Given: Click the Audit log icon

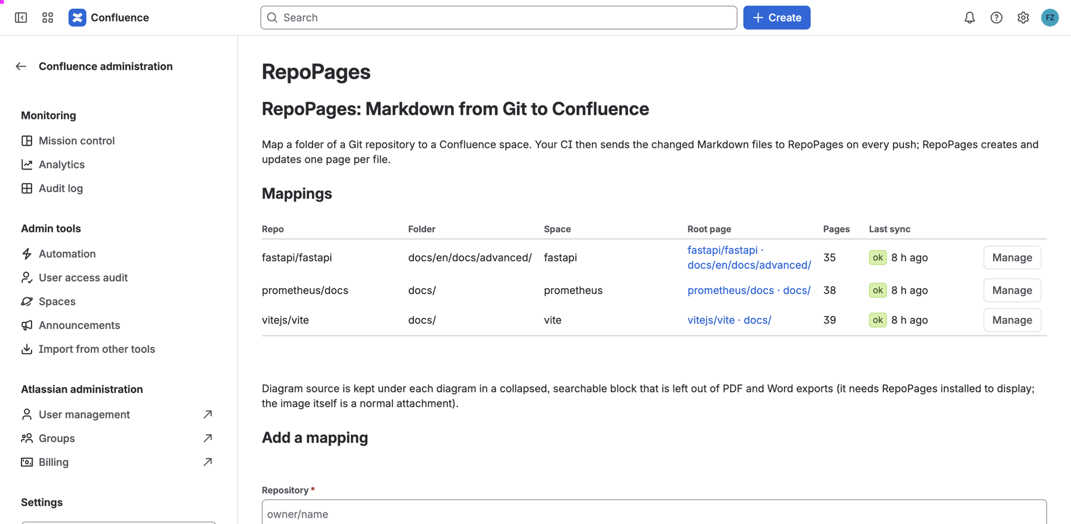Looking at the screenshot, I should tap(27, 188).
